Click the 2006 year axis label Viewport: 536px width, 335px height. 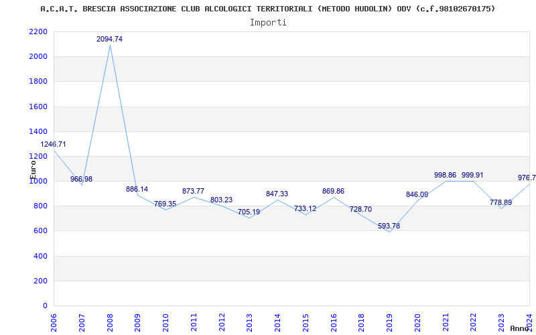[x=54, y=322]
